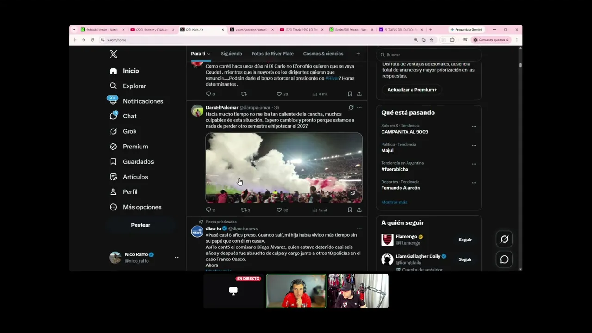Viewport: 592px width, 333px height.
Task: Share the Coudet post
Action: tap(359, 94)
